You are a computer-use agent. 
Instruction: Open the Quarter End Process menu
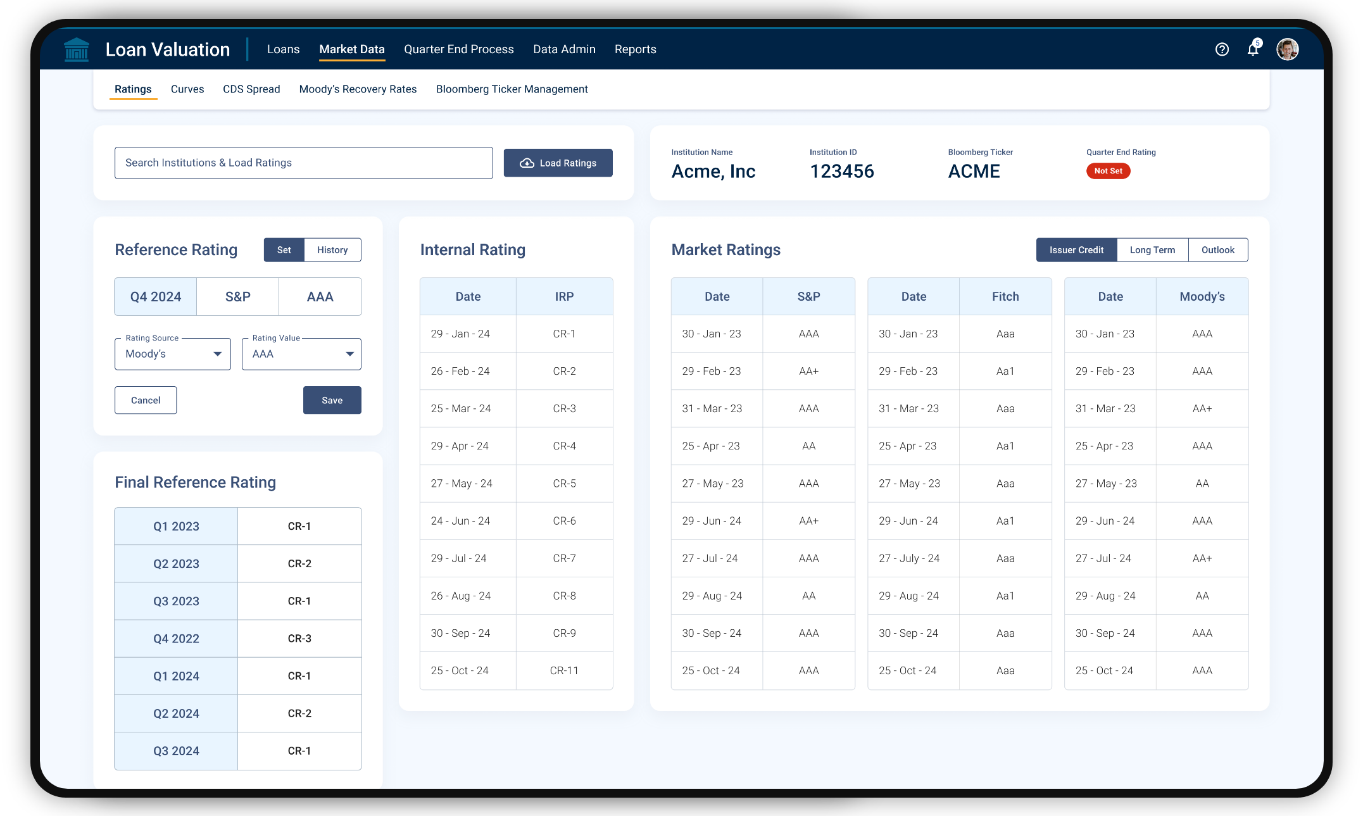tap(459, 49)
